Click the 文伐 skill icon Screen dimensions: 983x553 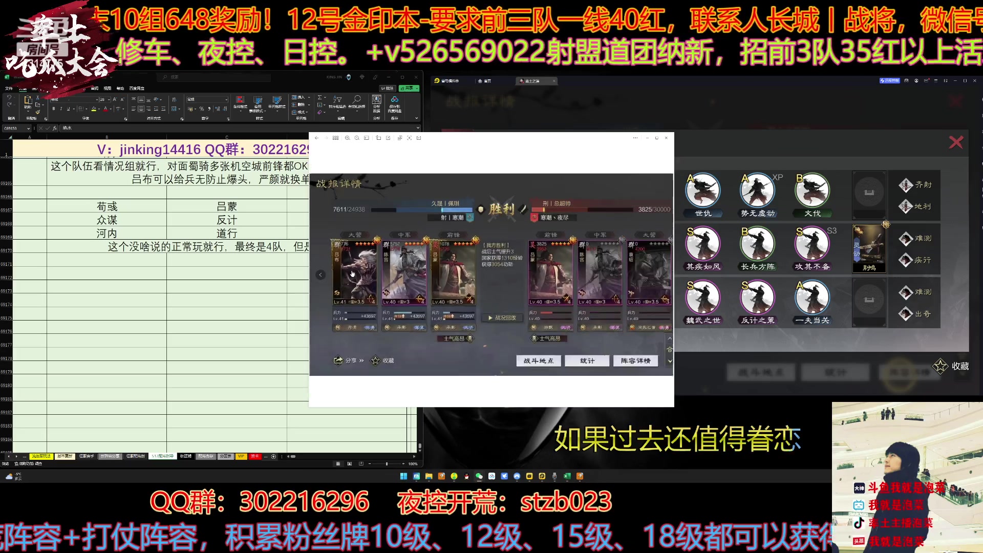tap(812, 190)
